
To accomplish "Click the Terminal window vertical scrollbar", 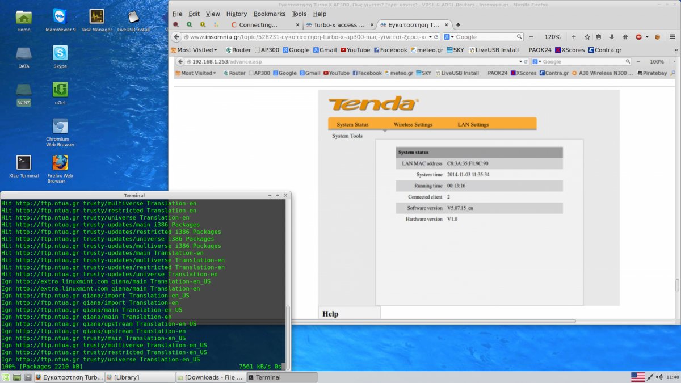I will [x=288, y=337].
